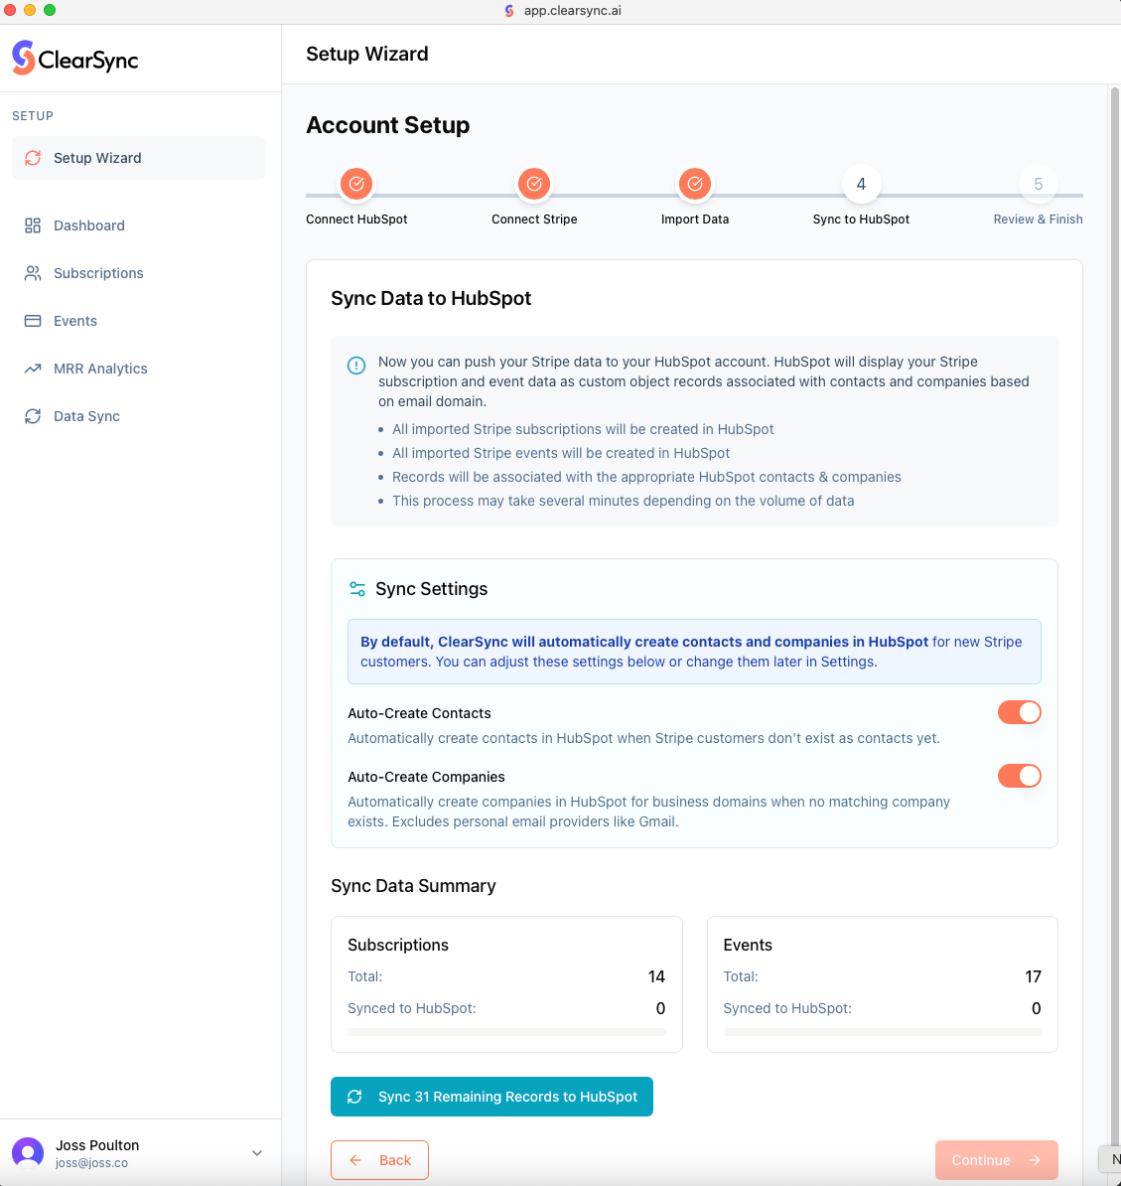Viewport: 1121px width, 1186px height.
Task: Click Sync 31 Remaining Records to HubSpot
Action: [x=491, y=1097]
